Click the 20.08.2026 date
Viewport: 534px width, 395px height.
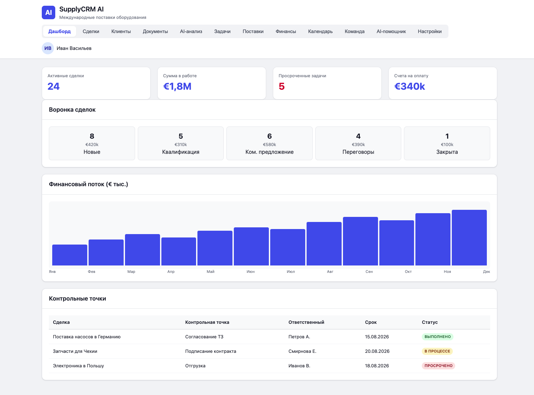tap(377, 351)
